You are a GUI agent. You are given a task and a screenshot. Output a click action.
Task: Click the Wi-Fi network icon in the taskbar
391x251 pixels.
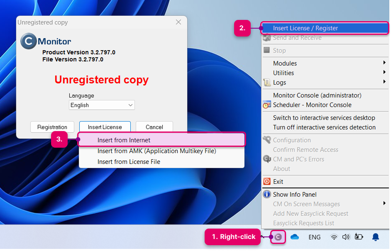[334, 237]
